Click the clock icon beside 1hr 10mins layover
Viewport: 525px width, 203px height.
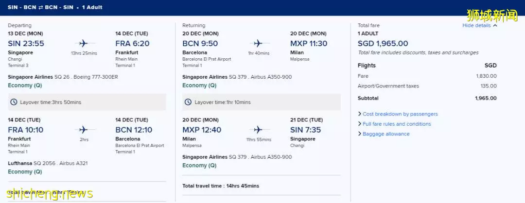click(x=188, y=102)
